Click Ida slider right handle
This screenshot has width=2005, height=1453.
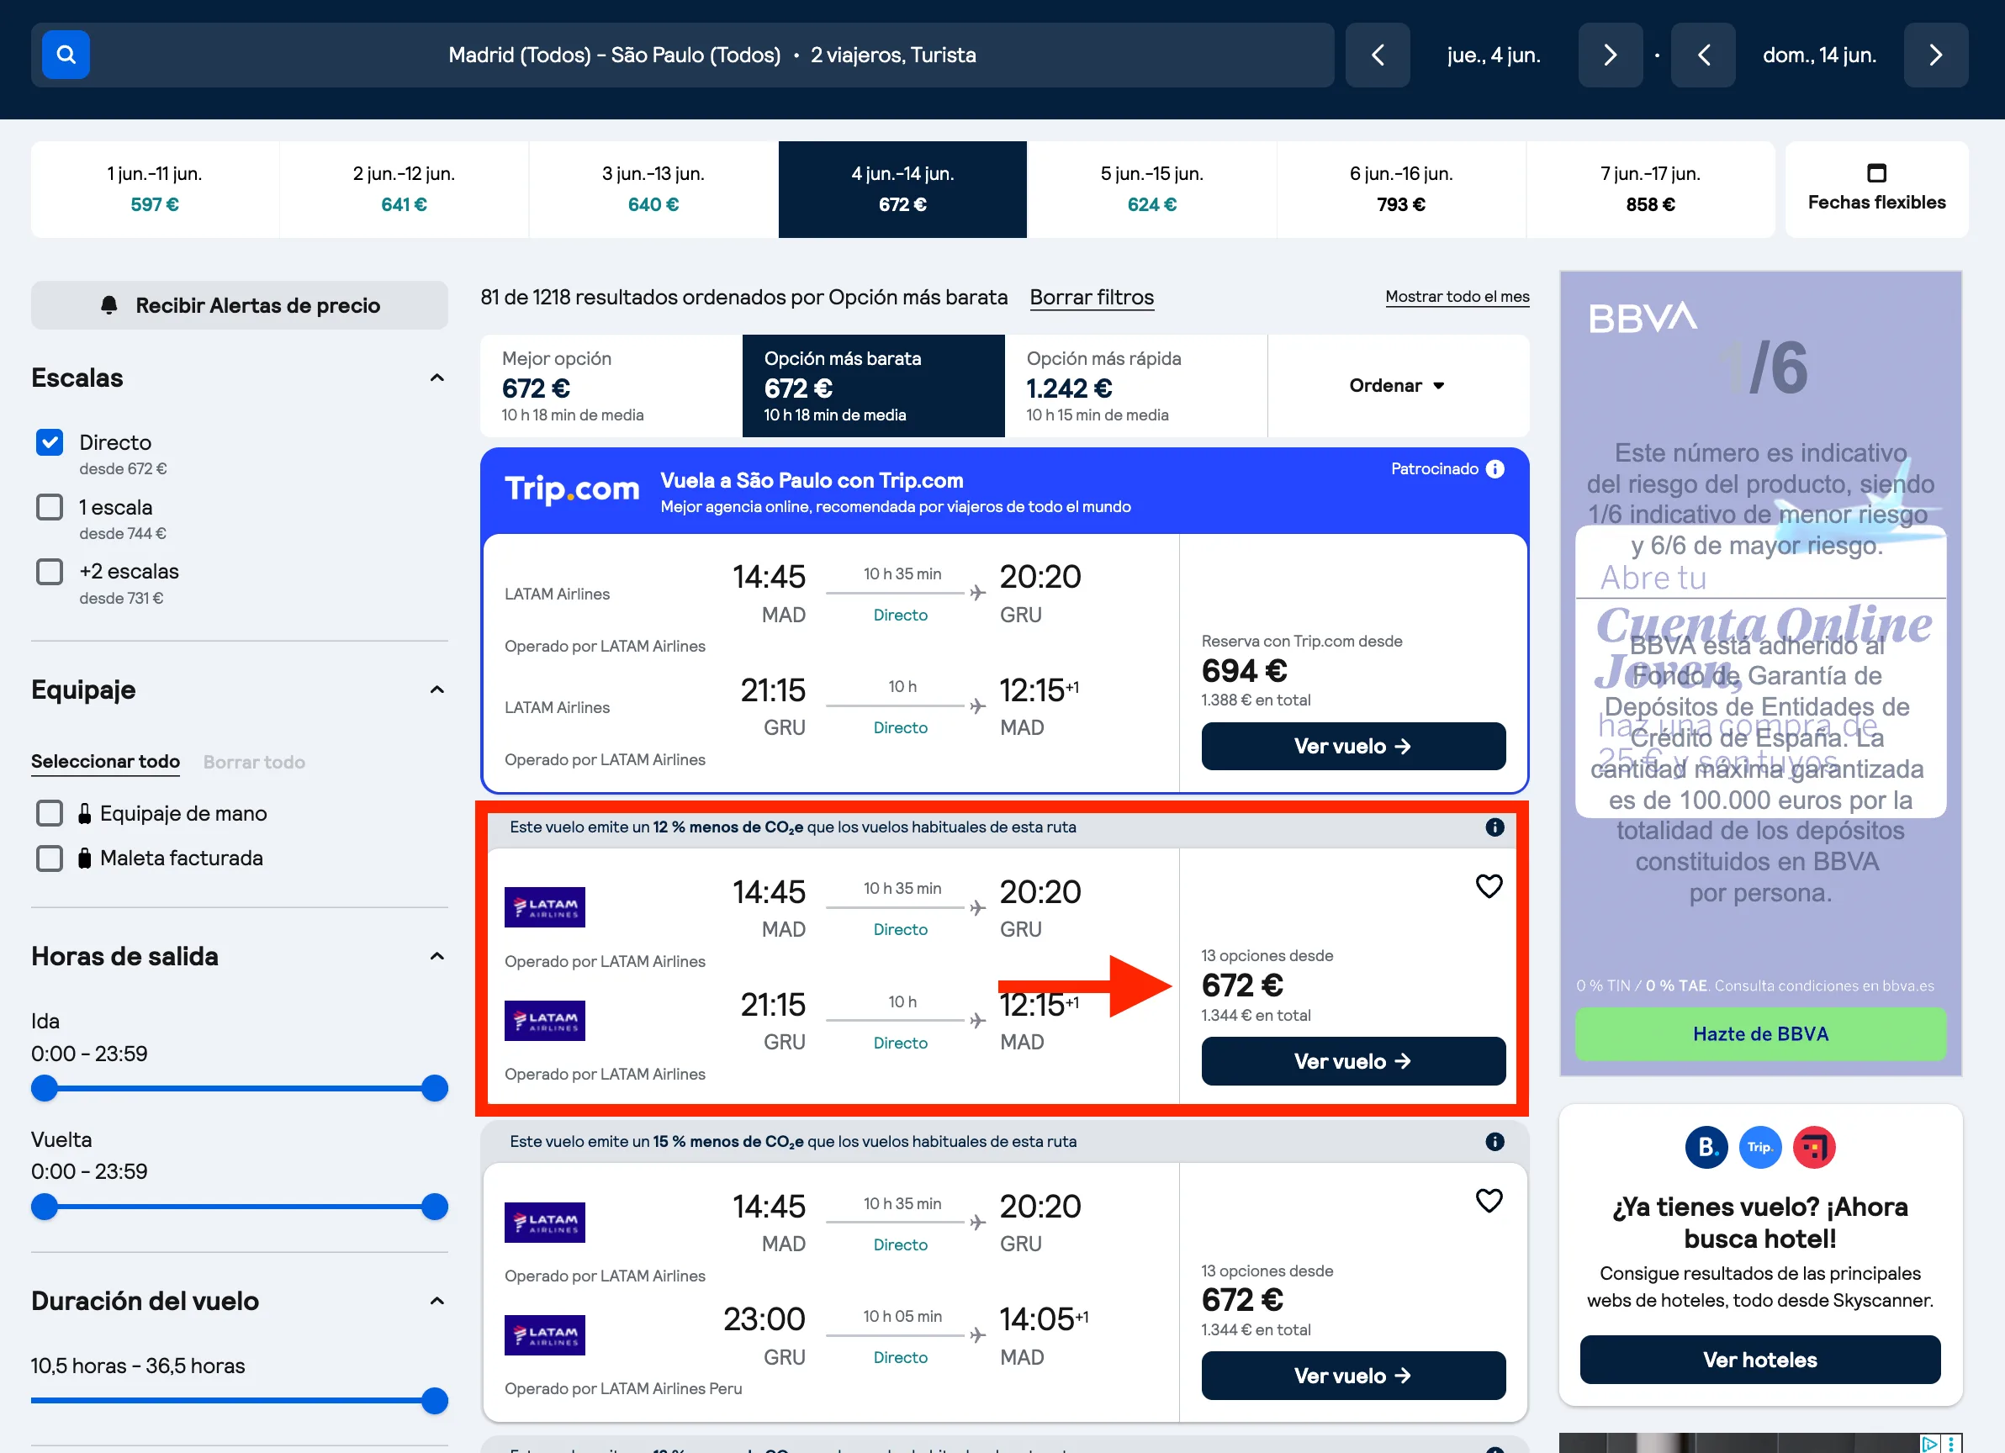[434, 1088]
